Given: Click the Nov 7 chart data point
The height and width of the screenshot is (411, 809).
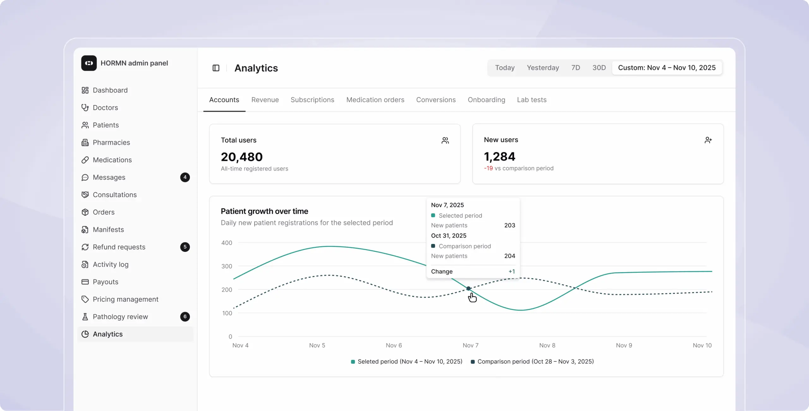Looking at the screenshot, I should 468,288.
